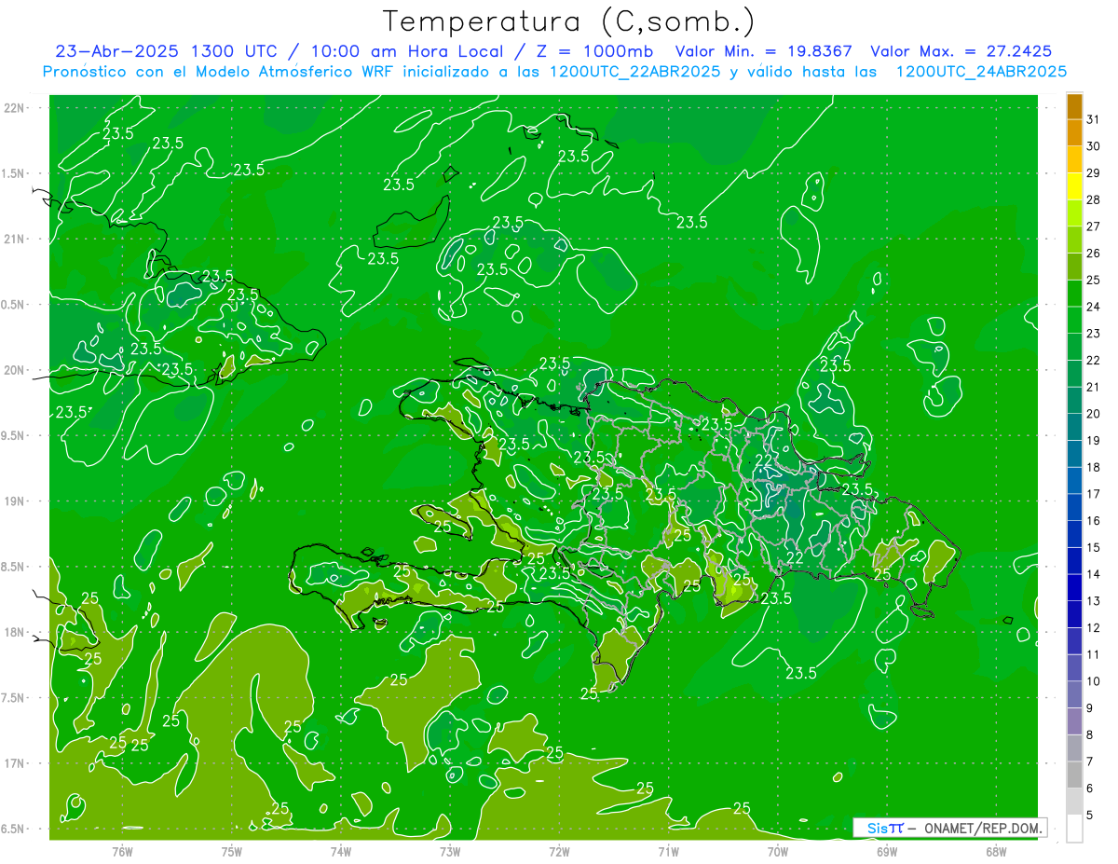Click the colorbar label 28
The width and height of the screenshot is (1118, 864).
coord(1094,199)
